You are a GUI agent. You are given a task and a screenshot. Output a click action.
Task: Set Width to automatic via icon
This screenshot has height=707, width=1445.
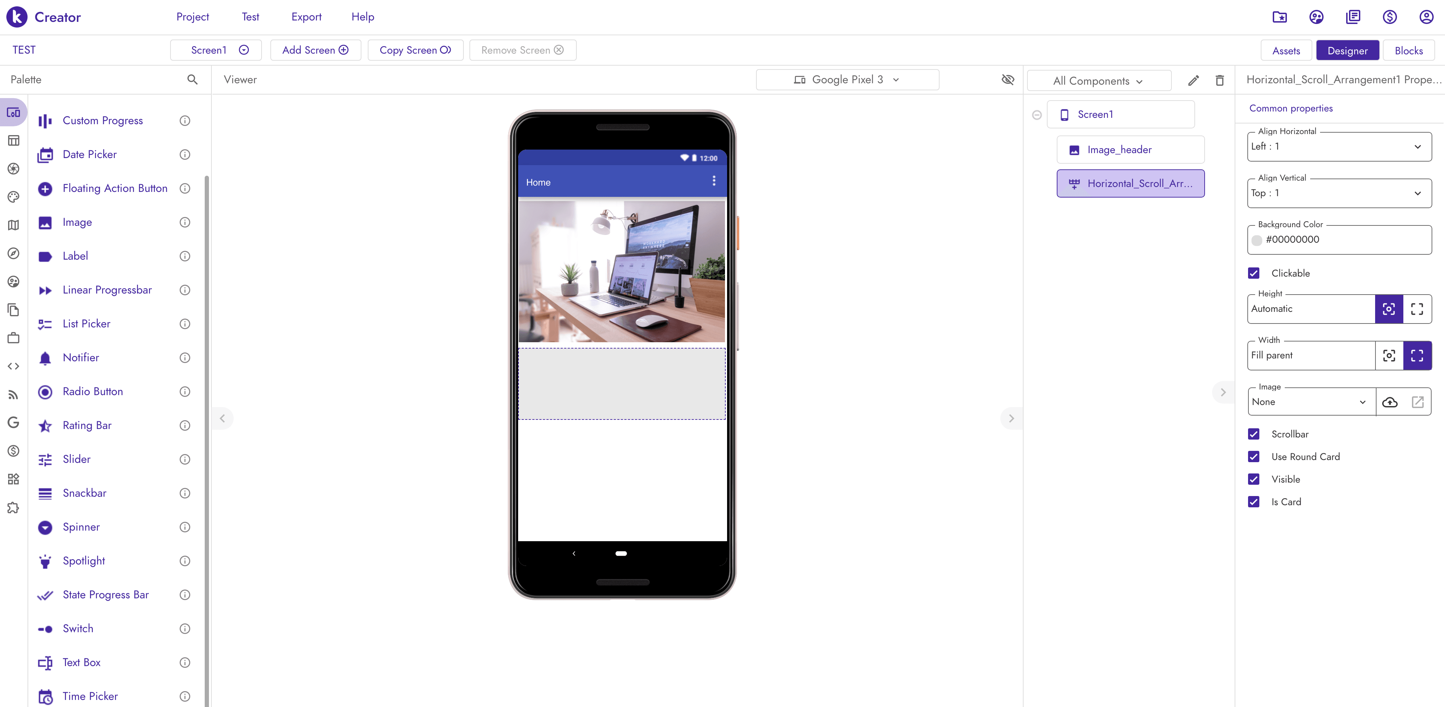pyautogui.click(x=1389, y=356)
